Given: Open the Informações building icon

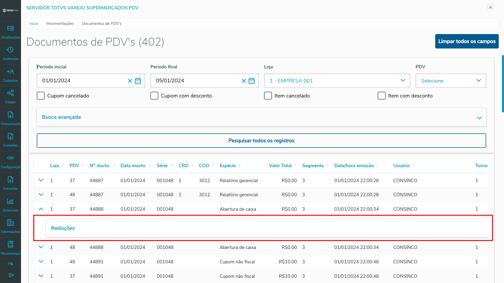Looking at the screenshot, I should [x=10, y=223].
